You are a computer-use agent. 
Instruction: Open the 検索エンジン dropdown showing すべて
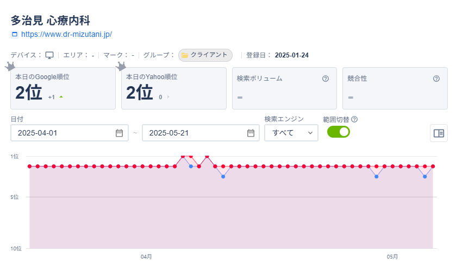coord(291,133)
